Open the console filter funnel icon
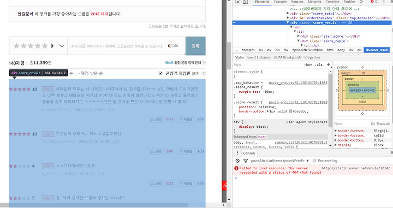This screenshot has height=208, width=393. pyautogui.click(x=246, y=161)
